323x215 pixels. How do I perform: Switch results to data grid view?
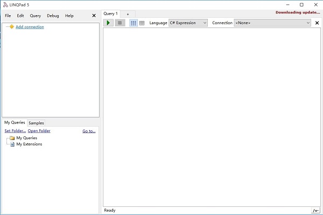142,23
